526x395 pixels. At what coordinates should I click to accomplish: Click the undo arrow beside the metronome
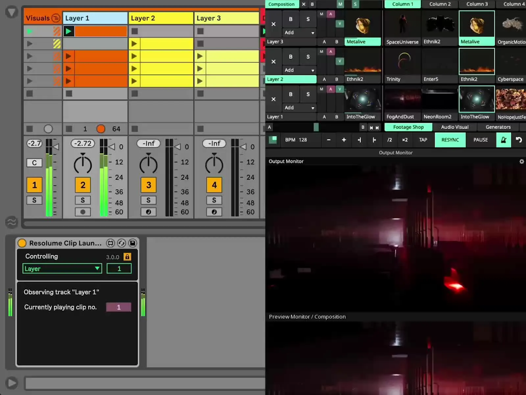click(519, 140)
